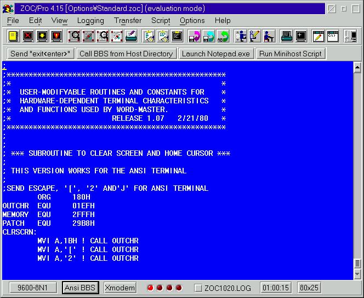Image resolution: width=364 pixels, height=298 pixels.
Task: Click the purple arrow disk transfer icon
Action: pyautogui.click(x=194, y=36)
